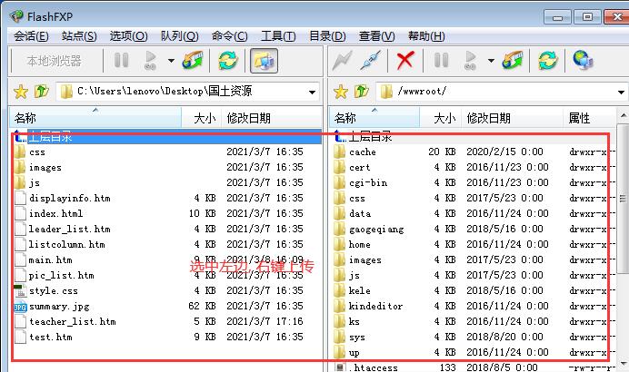The height and width of the screenshot is (372, 629).
Task: Click the 本地浏览器 button
Action: 54,61
